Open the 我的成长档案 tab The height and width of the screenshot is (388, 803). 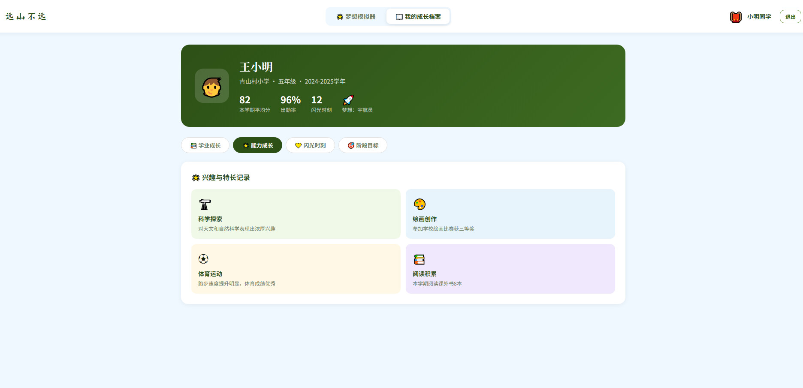[418, 17]
